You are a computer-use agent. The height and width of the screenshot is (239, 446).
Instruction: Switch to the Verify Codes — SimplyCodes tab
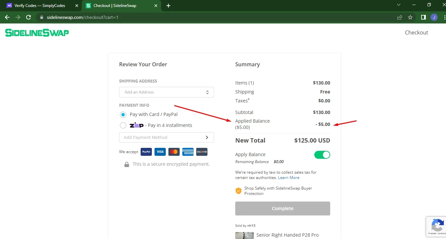[40, 6]
